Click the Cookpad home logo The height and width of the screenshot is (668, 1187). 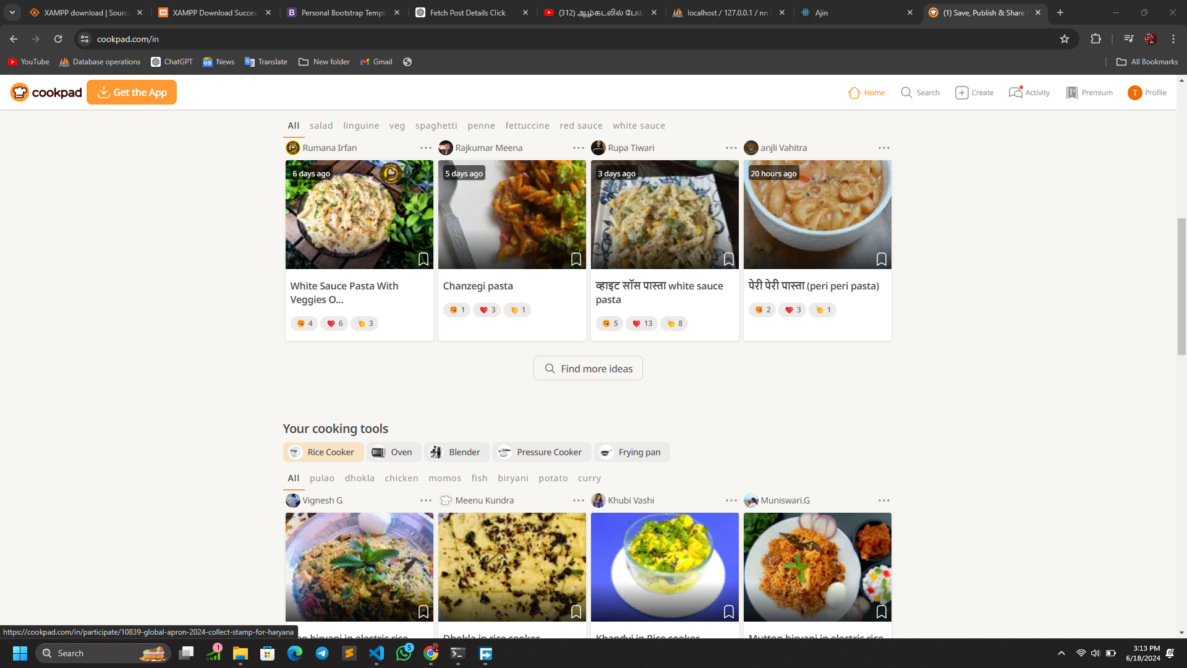[x=45, y=92]
